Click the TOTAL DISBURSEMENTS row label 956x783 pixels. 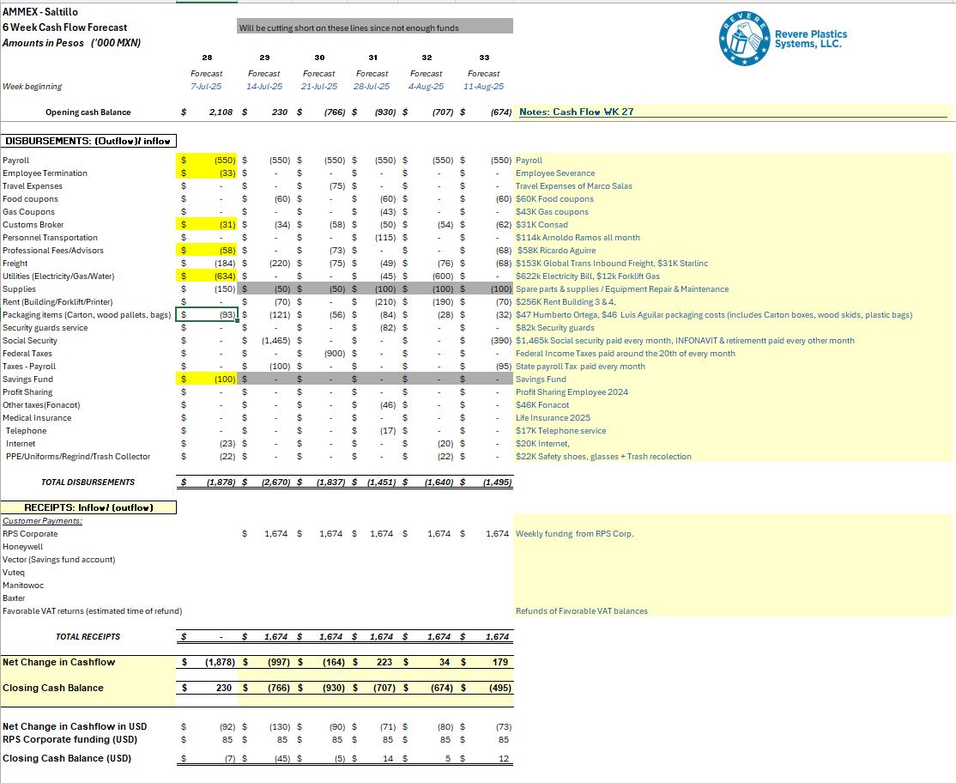tap(88, 483)
